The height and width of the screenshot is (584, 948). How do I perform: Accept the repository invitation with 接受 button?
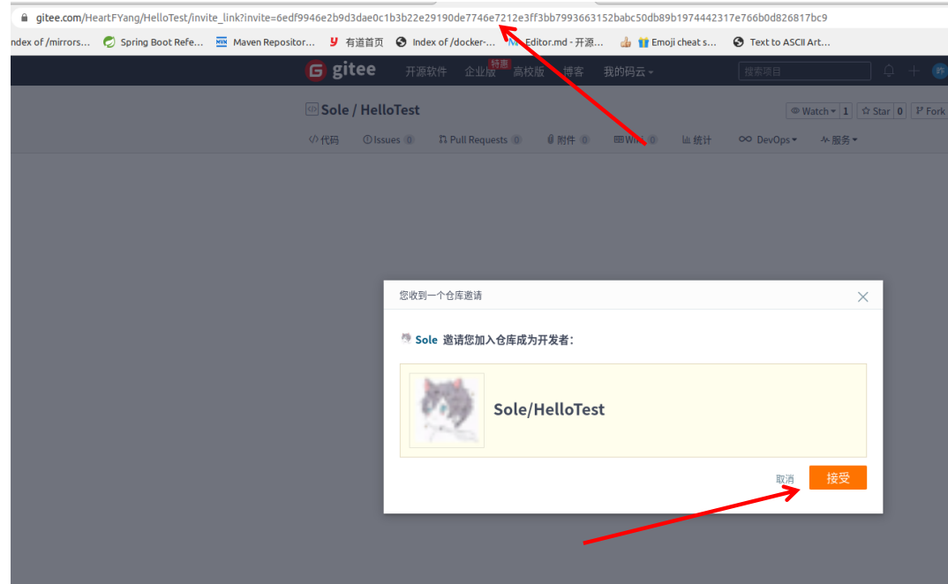pos(837,477)
